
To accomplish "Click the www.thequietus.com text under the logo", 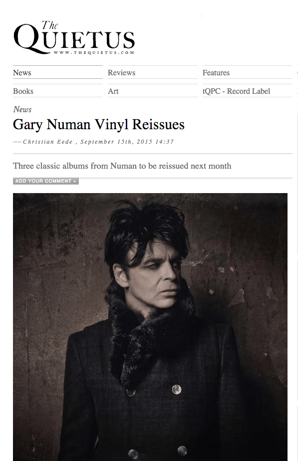I will (94, 52).
